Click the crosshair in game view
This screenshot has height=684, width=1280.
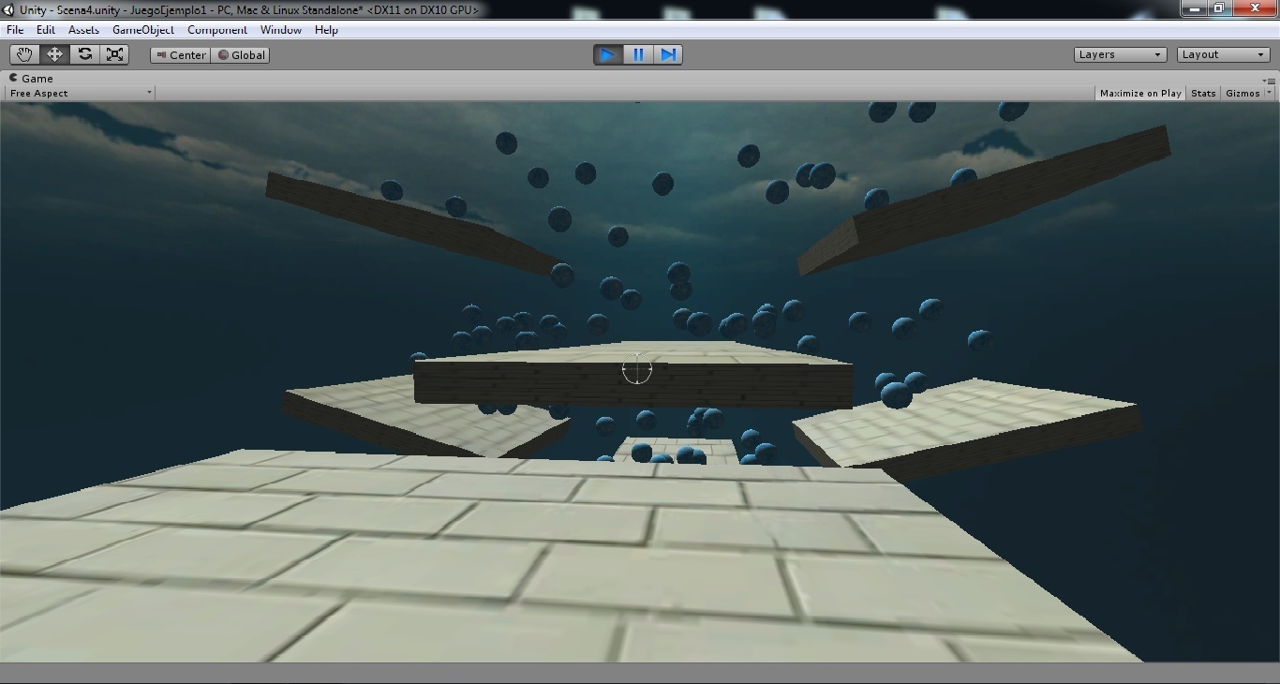[636, 369]
